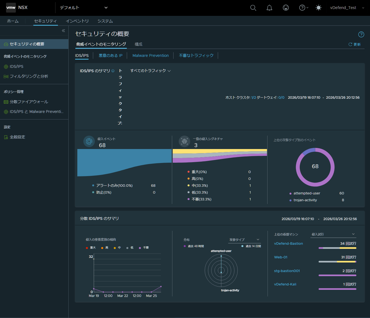370x318 pixels.
Task: Click the 更新 refresh button
Action: [354, 44]
